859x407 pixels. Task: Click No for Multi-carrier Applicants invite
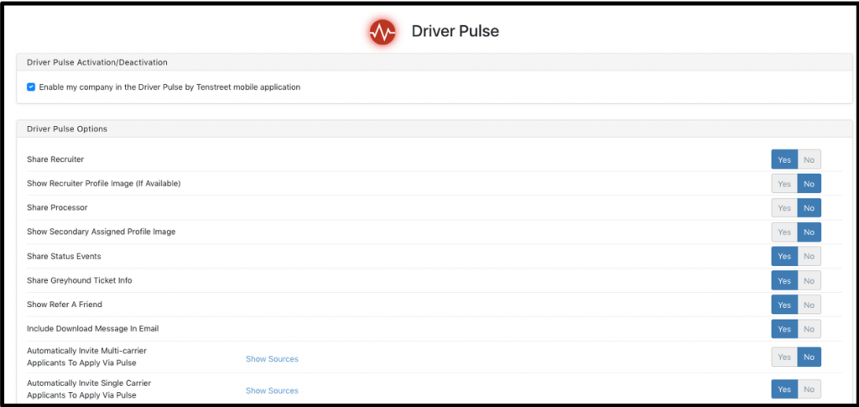click(x=810, y=357)
